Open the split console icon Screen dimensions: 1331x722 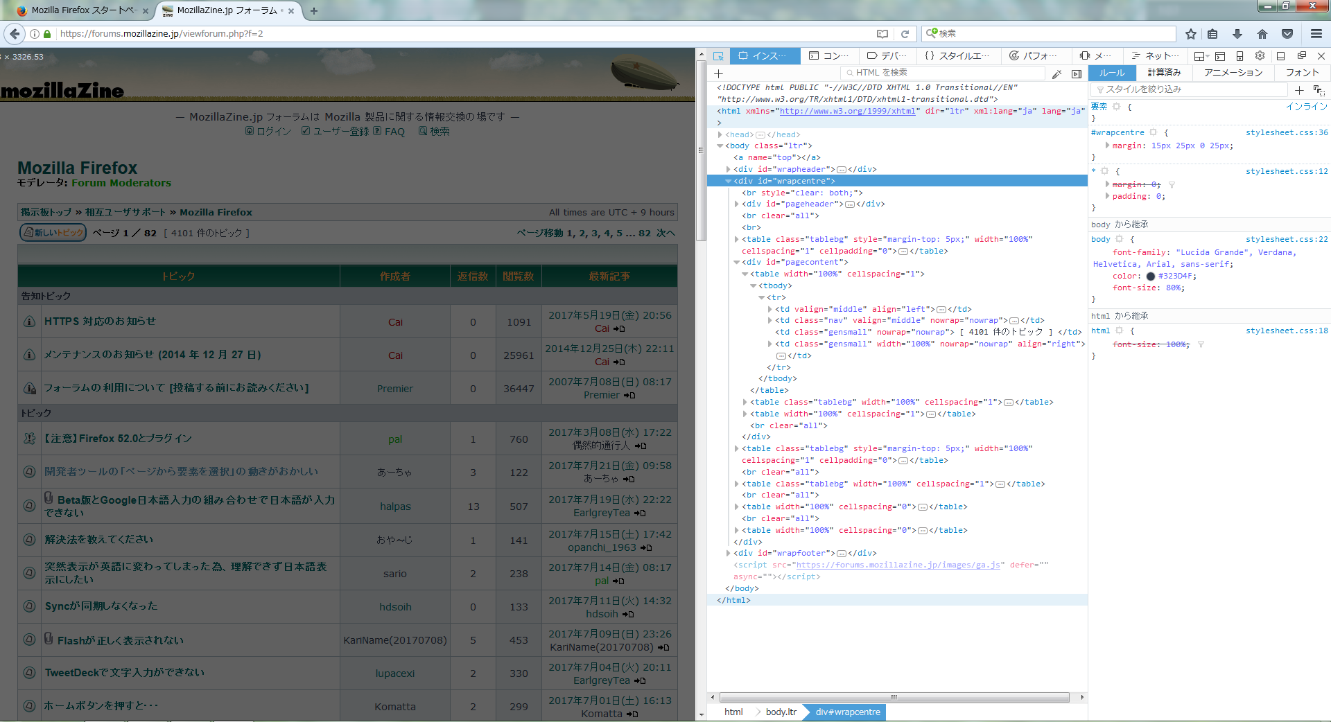pos(1220,56)
